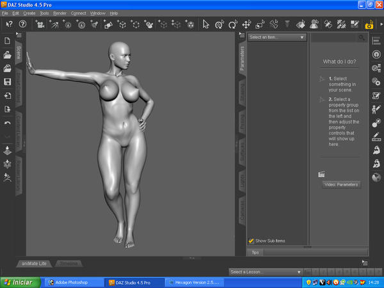Select the arrow Node Selection tool
Image resolution: width=384 pixels, height=288 pixels.
point(206,24)
